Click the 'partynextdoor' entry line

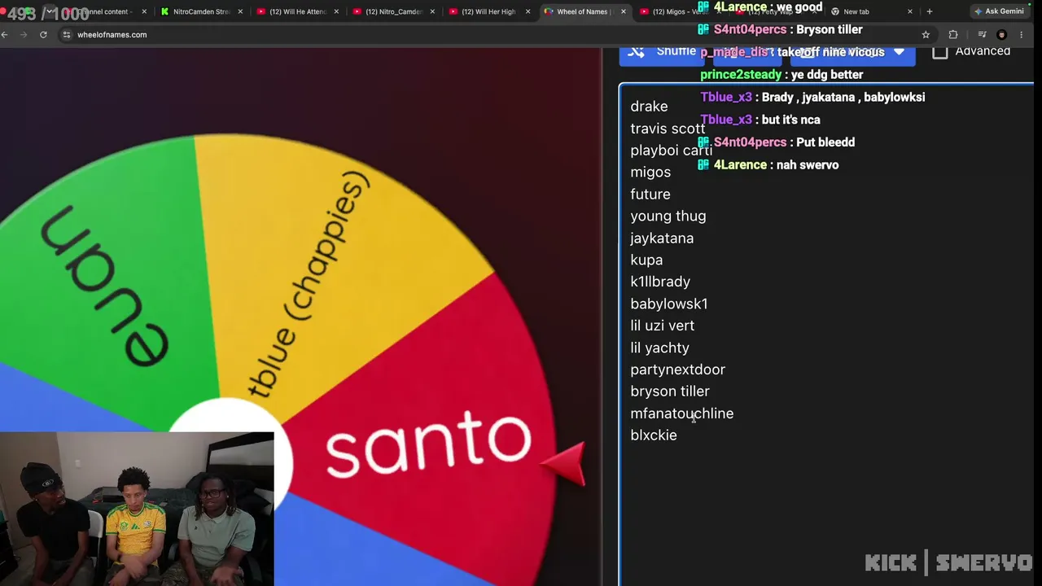tap(677, 370)
